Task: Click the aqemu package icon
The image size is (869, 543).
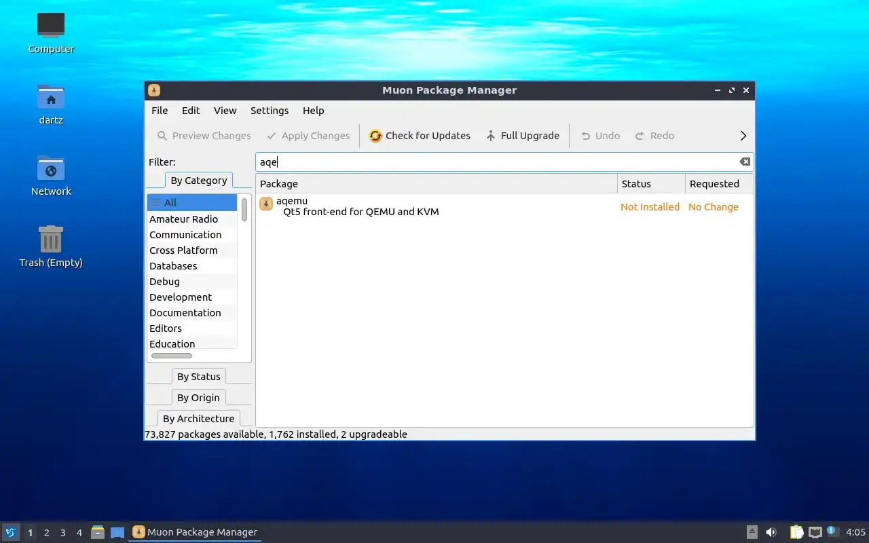Action: tap(266, 204)
